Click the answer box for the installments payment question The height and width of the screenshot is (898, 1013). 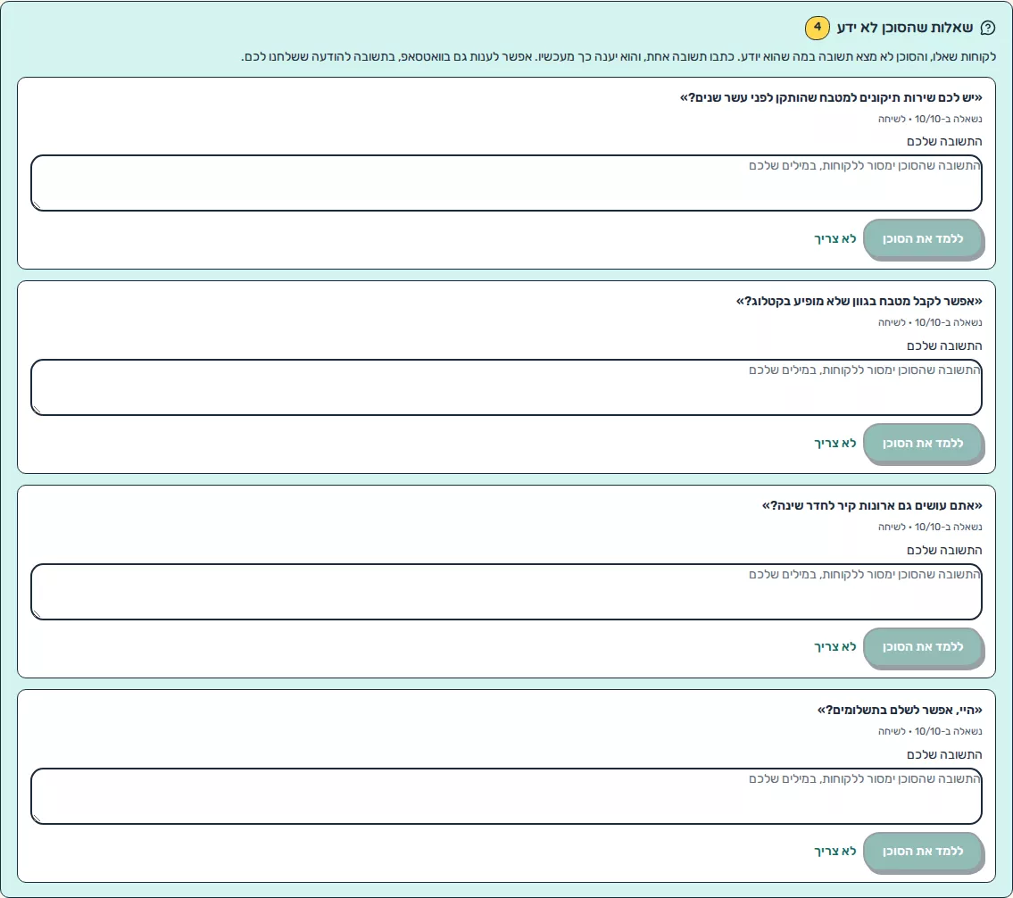point(507,796)
